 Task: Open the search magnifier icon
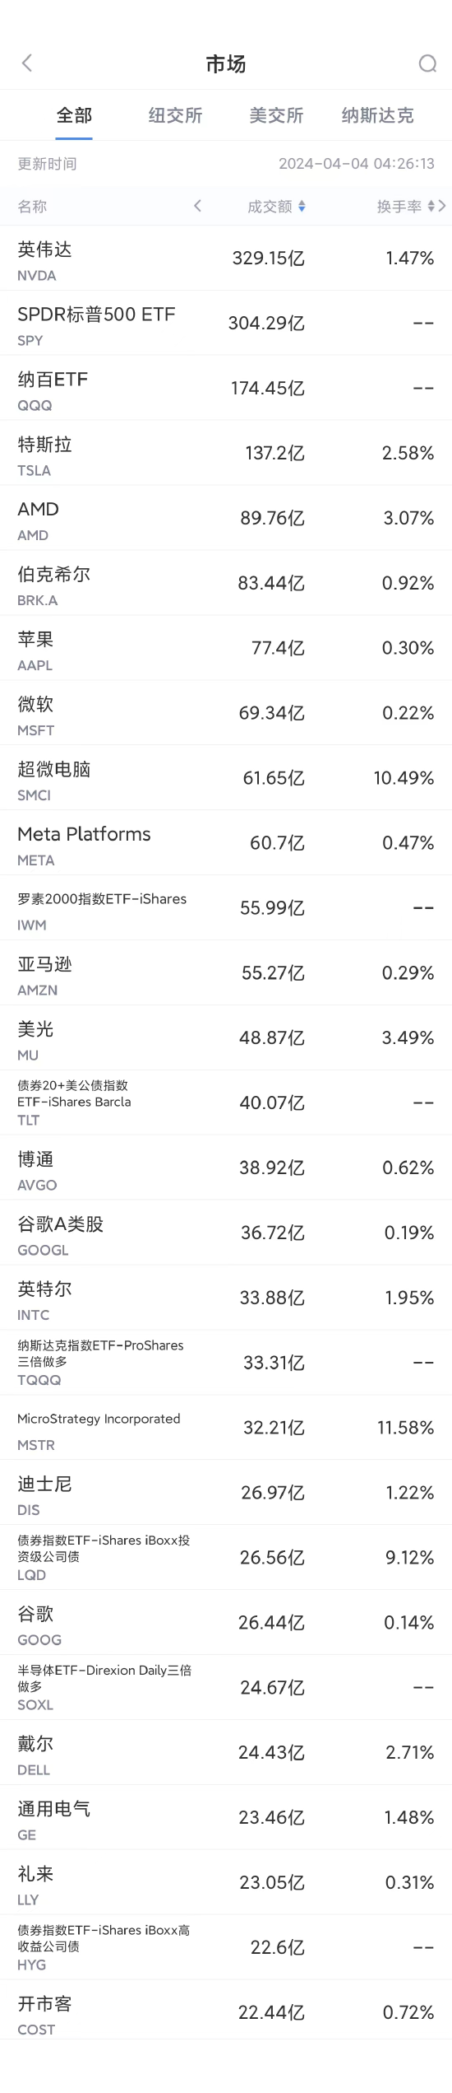point(427,63)
